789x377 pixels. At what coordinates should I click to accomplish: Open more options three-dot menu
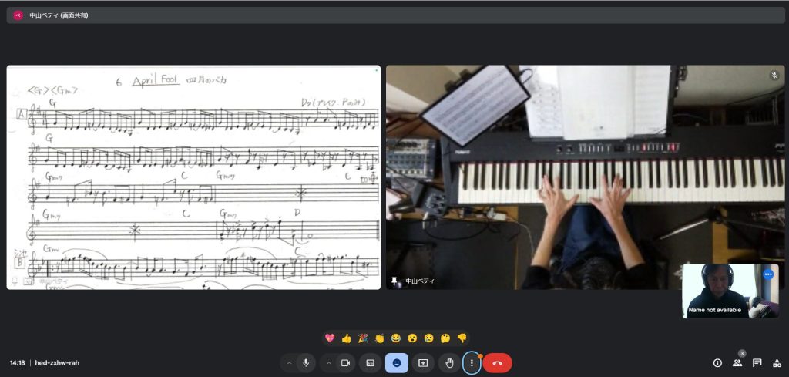[472, 363]
